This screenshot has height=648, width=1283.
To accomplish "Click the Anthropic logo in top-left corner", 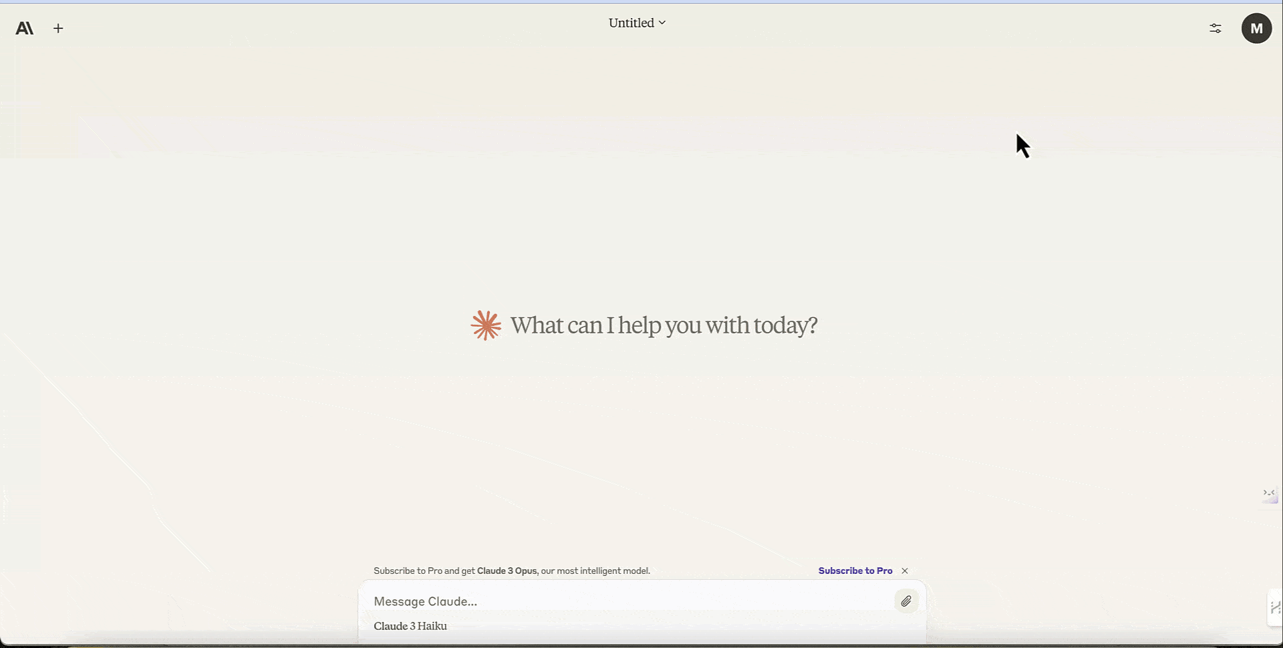I will (25, 28).
